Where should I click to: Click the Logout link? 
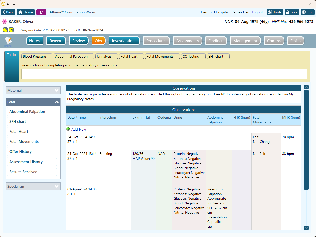coord(257,12)
